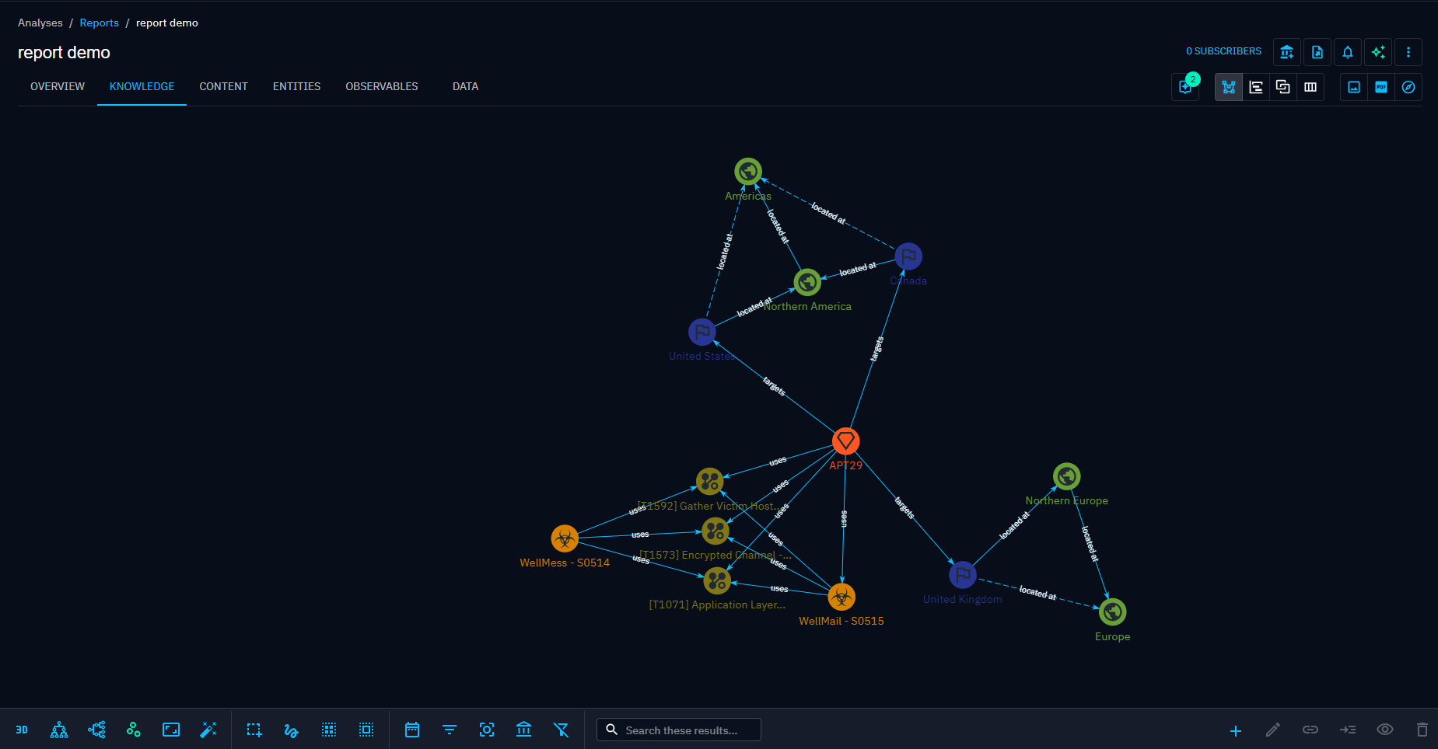Toggle 3D graph mode
Screen dimensions: 1438x749
point(22,730)
